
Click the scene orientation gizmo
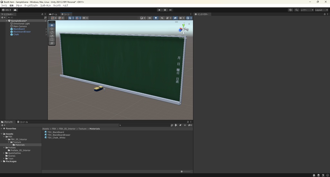(x=183, y=29)
